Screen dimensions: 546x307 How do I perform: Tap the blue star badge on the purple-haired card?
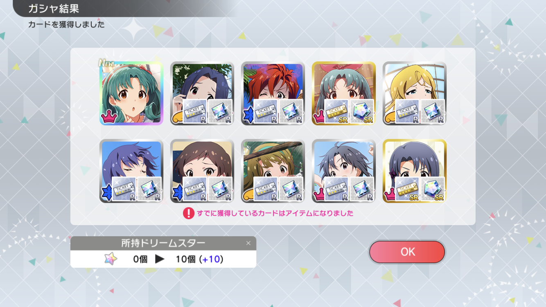point(106,193)
